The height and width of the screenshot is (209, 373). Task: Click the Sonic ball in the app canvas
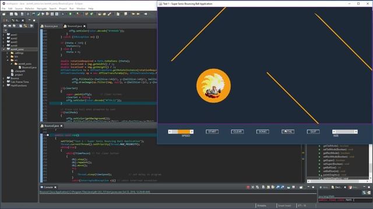click(213, 86)
